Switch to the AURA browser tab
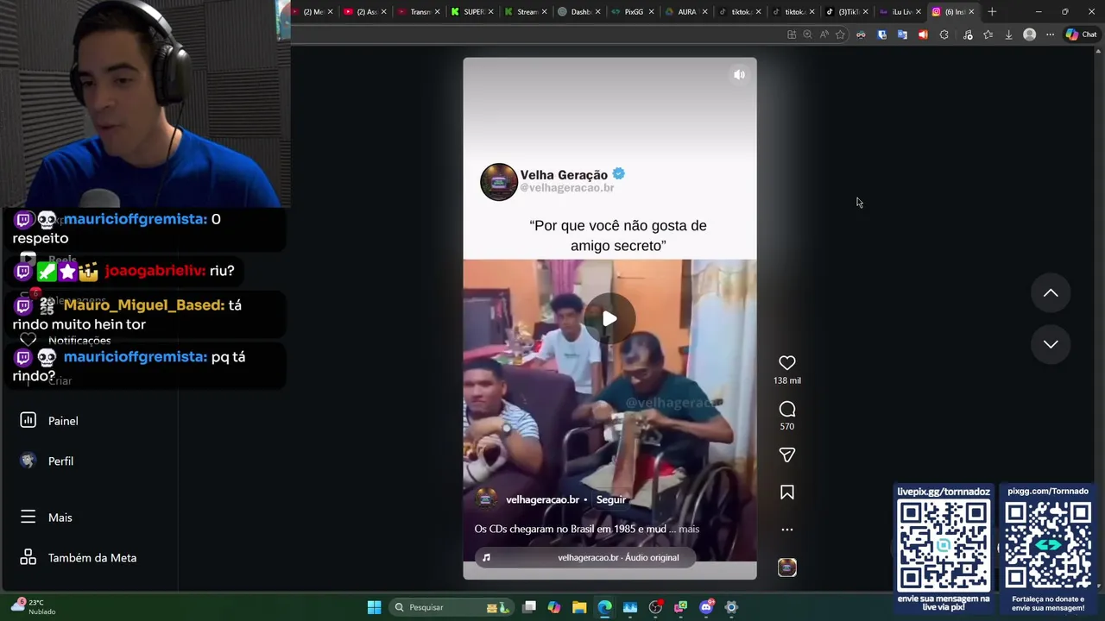Screen dimensions: 1105x621 [686, 12]
